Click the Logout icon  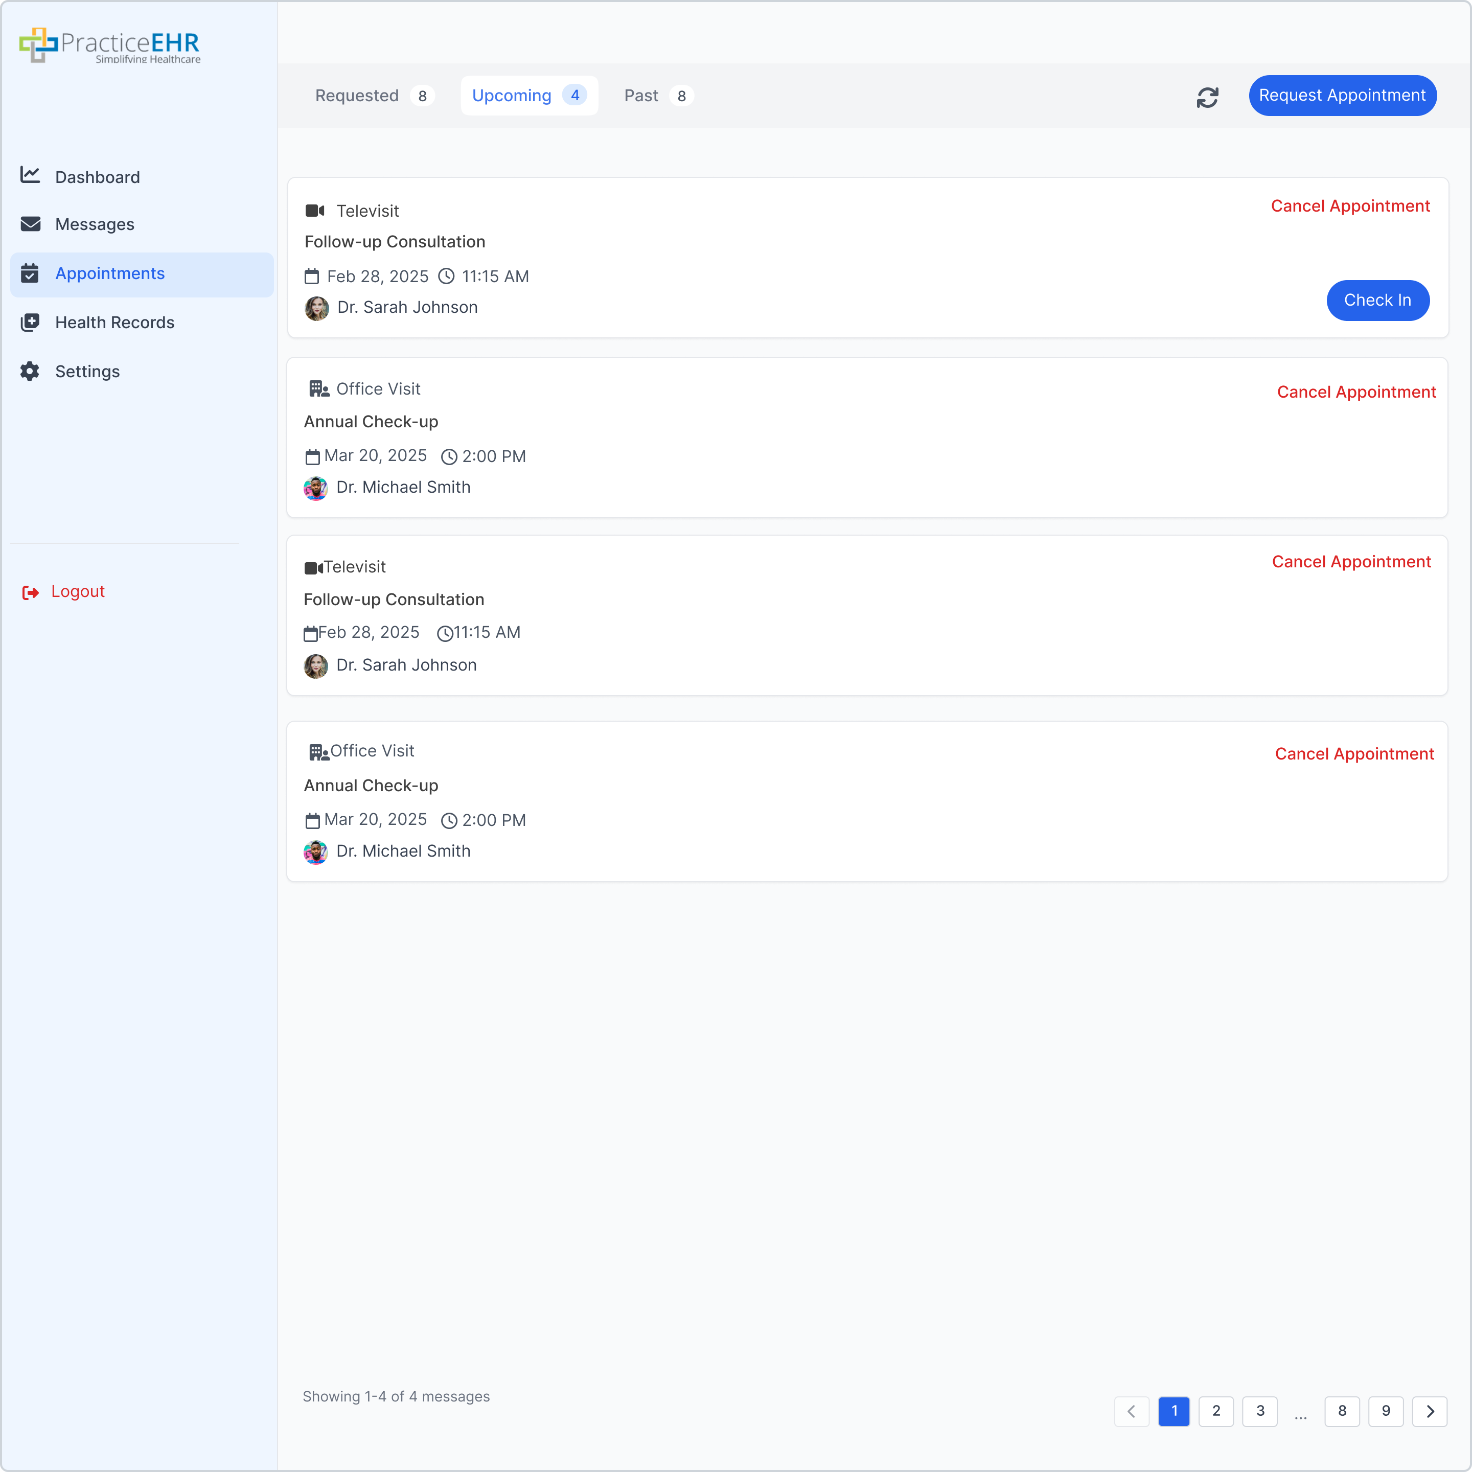(31, 592)
